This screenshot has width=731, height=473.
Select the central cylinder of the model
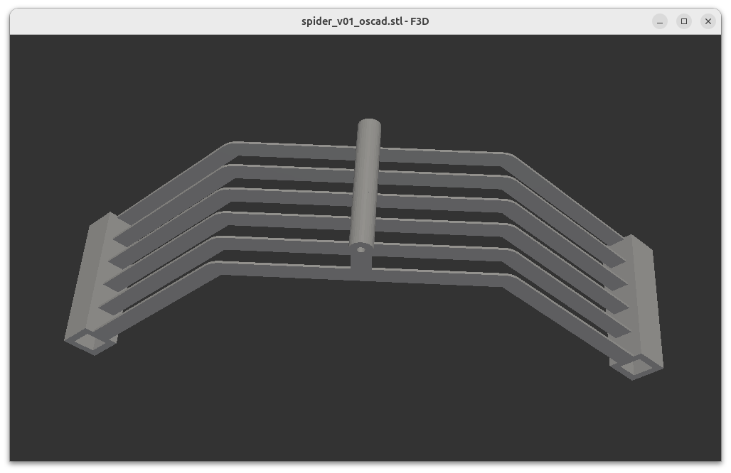(x=365, y=192)
